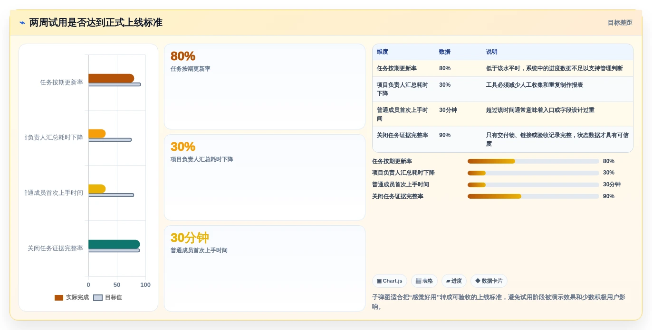Select the 普通成员首次上手时间 table row cell
Viewport: 652px width, 330px height.
click(x=403, y=114)
